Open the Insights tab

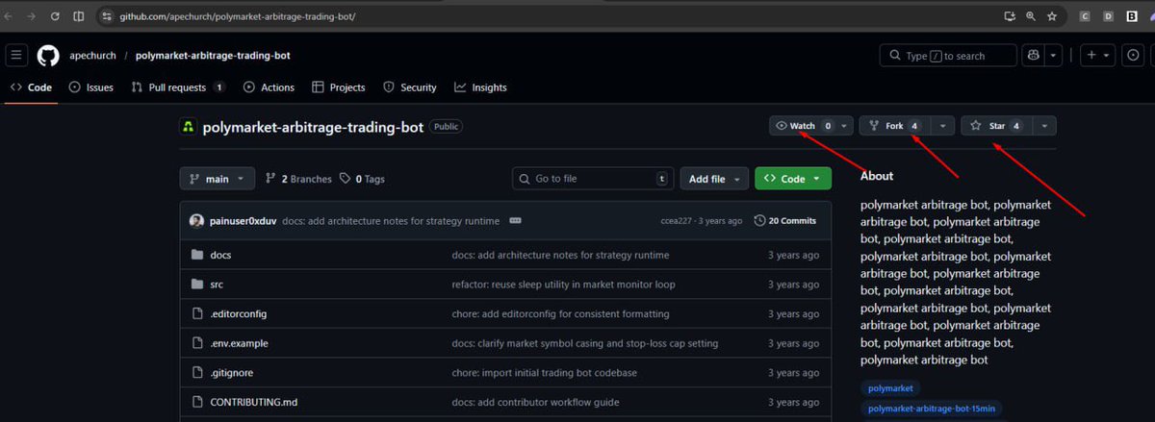click(x=480, y=87)
